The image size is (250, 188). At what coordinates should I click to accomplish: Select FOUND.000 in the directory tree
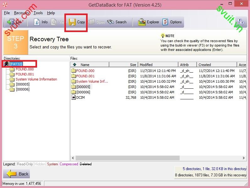(x=25, y=69)
